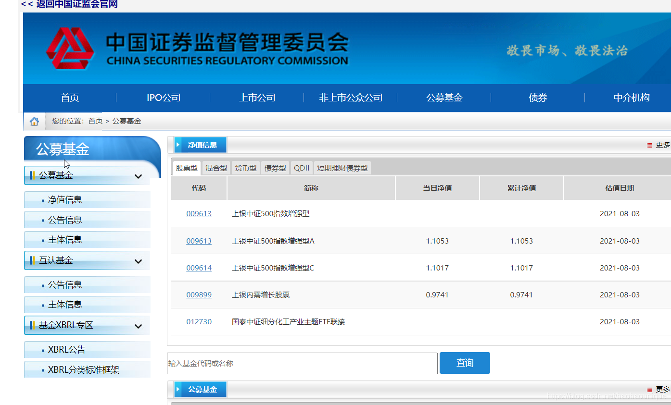Click the 累计净值 column header
The height and width of the screenshot is (405, 671).
[521, 188]
